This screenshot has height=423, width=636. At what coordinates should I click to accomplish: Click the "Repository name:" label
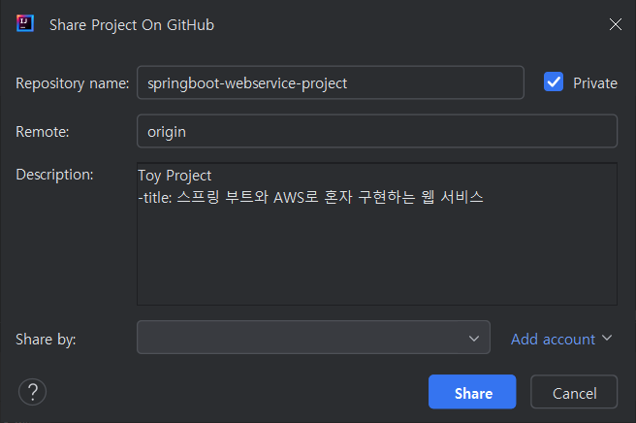pyautogui.click(x=72, y=83)
